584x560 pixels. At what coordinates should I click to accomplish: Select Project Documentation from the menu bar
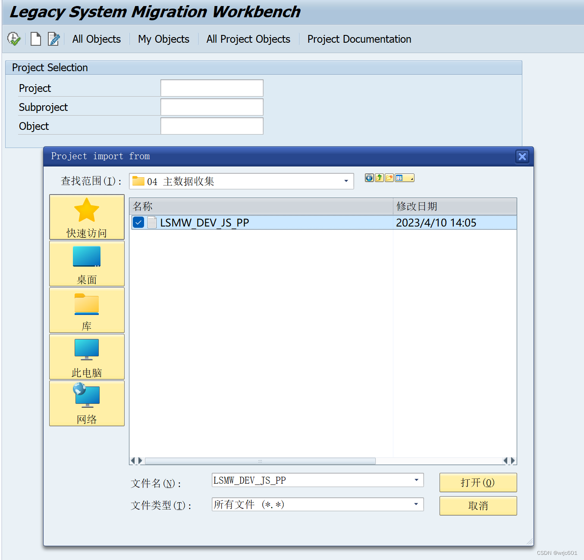click(359, 39)
